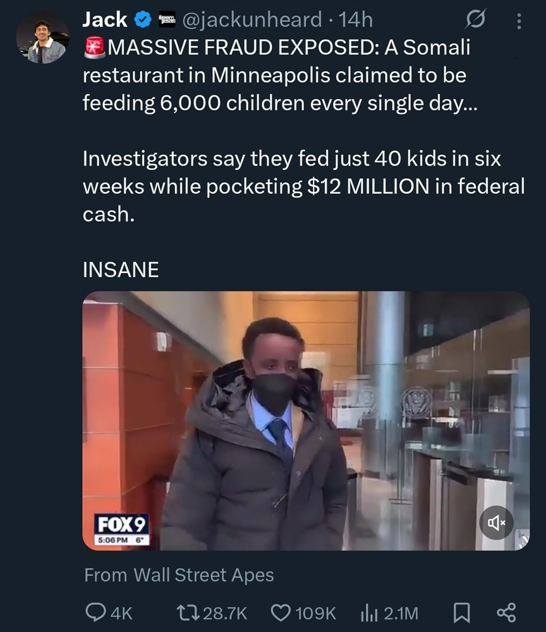Click the FOX9 logo in the video
This screenshot has width=546, height=632.
coord(121,524)
